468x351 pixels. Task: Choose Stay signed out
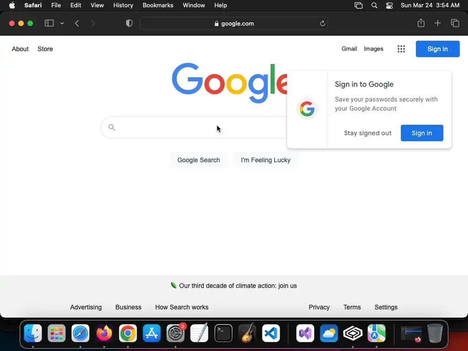click(367, 133)
